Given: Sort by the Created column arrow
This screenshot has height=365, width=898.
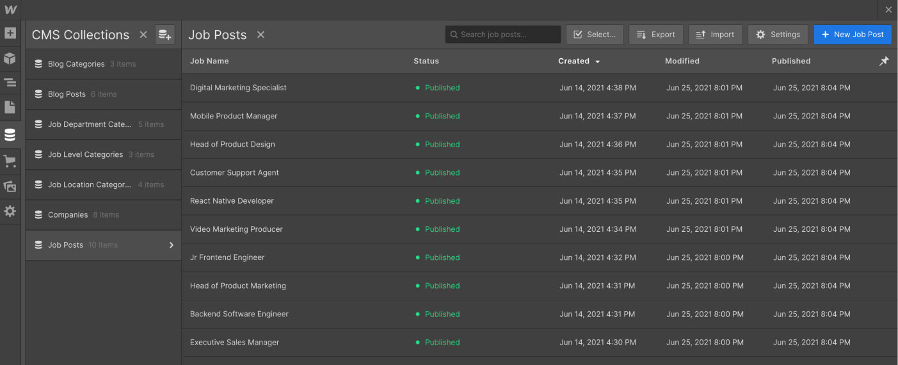Looking at the screenshot, I should click(x=598, y=61).
